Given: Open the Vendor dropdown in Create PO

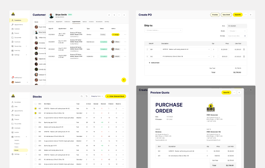Looking at the screenshot, I should click(x=237, y=31).
